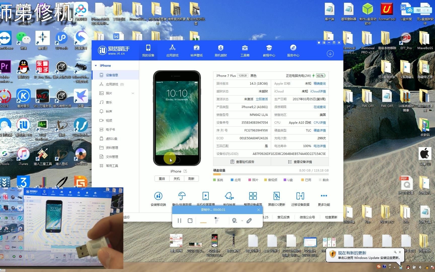
Task: Open the 备份/恢复数据 umbrella icon
Action: pos(182,196)
